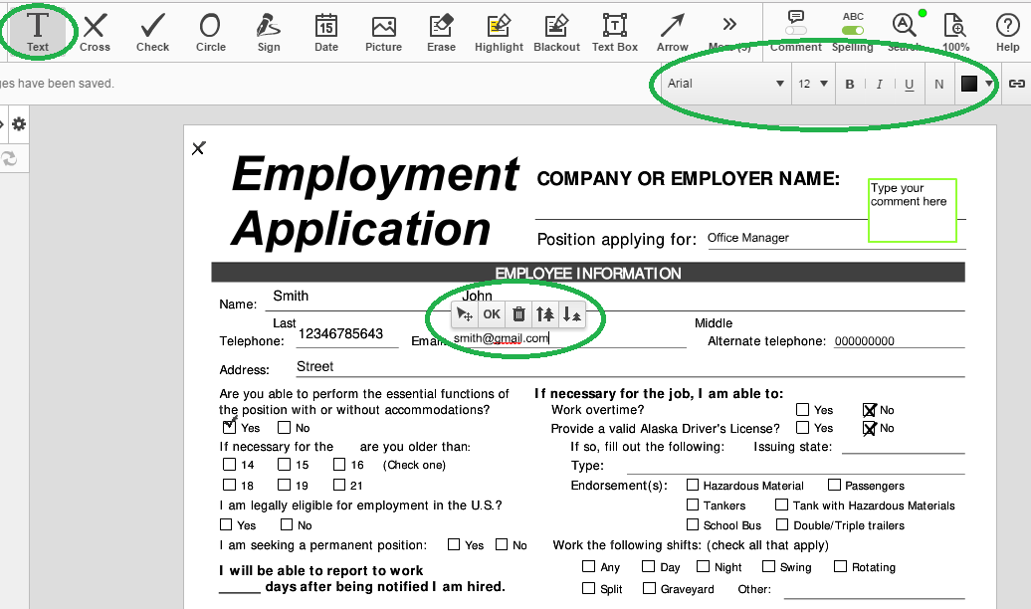Activate the Highlight tool
The width and height of the screenshot is (1031, 609).
[499, 32]
